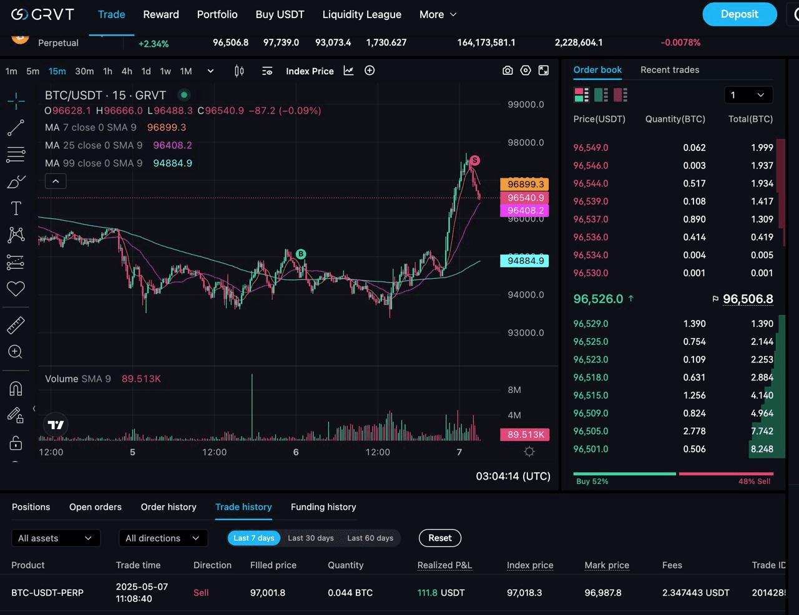Toggle the magnet mode icon
The image size is (799, 615).
pos(16,389)
